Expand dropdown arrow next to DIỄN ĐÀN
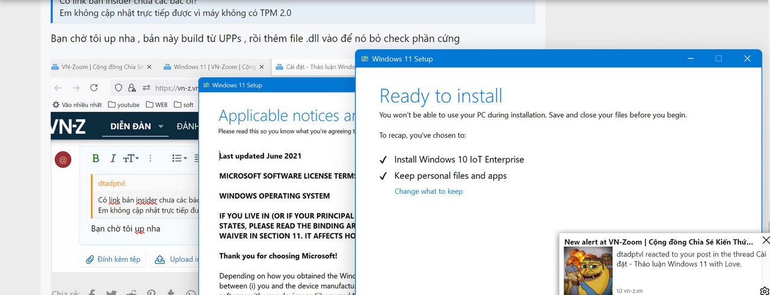 point(161,126)
